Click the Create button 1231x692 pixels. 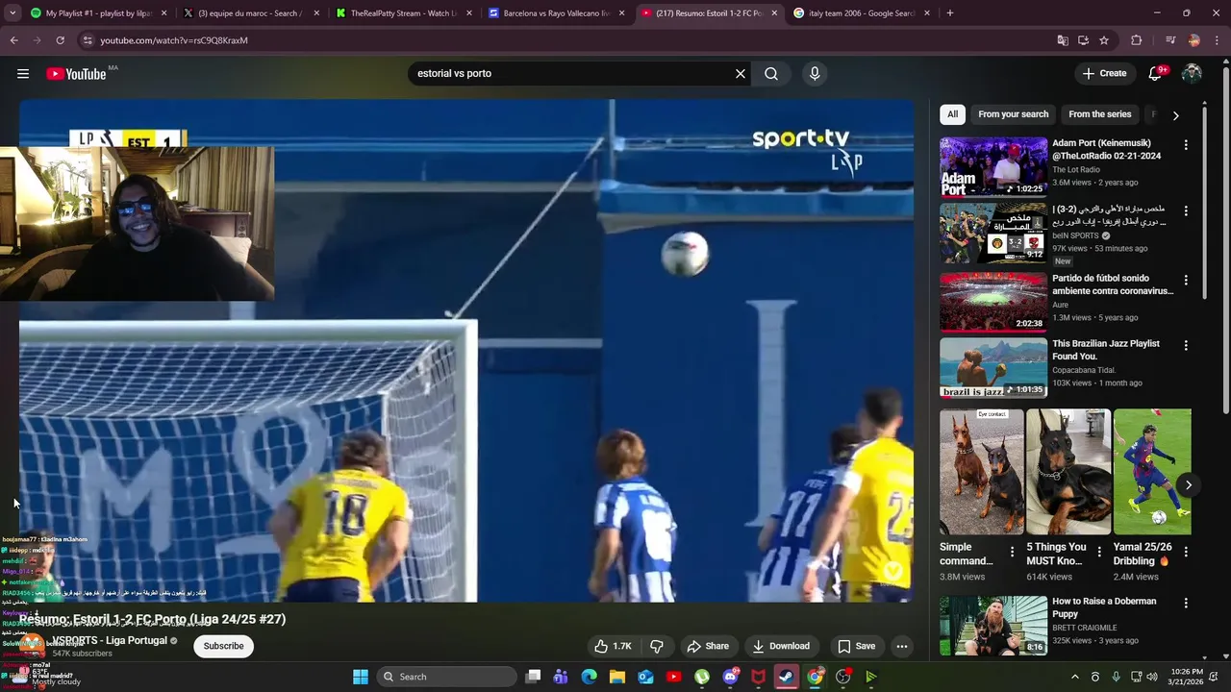click(x=1104, y=74)
